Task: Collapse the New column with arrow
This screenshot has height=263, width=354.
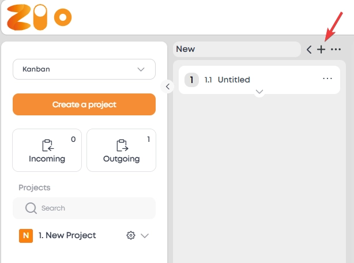Action: 309,50
